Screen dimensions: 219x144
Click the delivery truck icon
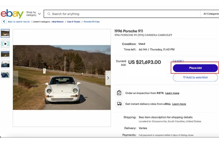click(119, 104)
